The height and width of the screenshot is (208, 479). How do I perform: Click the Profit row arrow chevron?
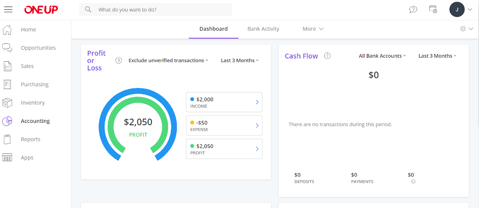click(257, 149)
